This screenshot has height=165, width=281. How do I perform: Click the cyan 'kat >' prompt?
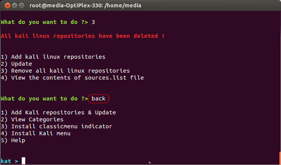coord(9,161)
